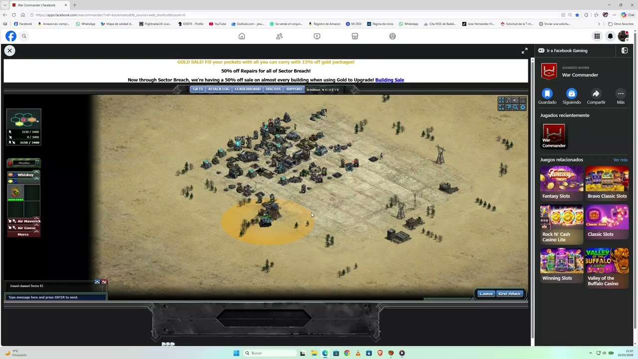The width and height of the screenshot is (638, 359).
Task: Open Facebook notifications bell
Action: point(610,36)
